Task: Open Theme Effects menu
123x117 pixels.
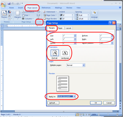Action: click(10, 19)
